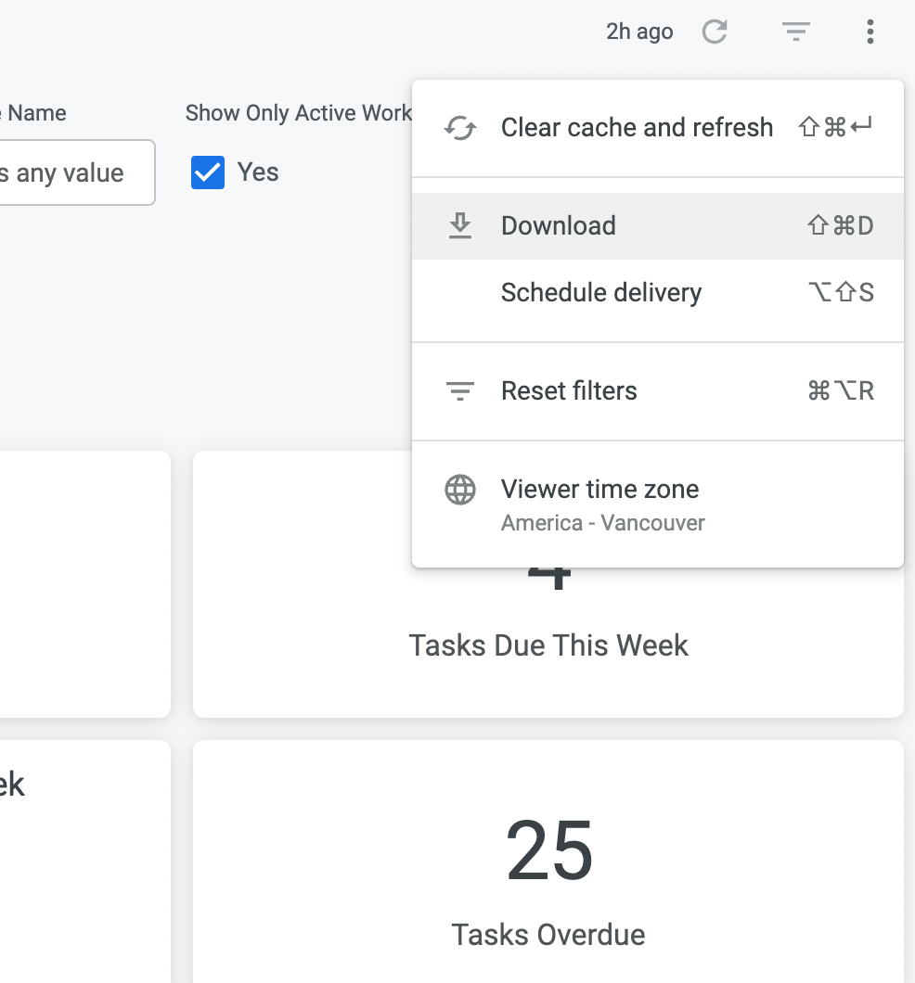Choose Reset filters menu entry
This screenshot has height=983, width=915.
pos(658,391)
